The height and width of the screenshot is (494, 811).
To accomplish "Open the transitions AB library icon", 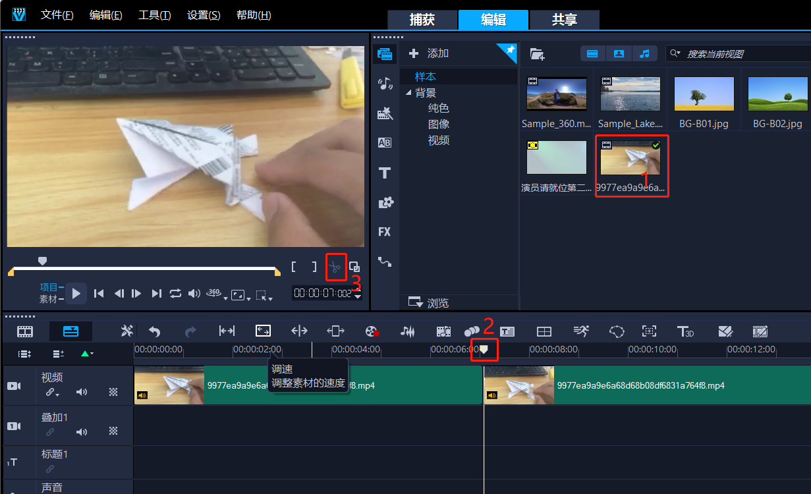I will click(x=384, y=142).
